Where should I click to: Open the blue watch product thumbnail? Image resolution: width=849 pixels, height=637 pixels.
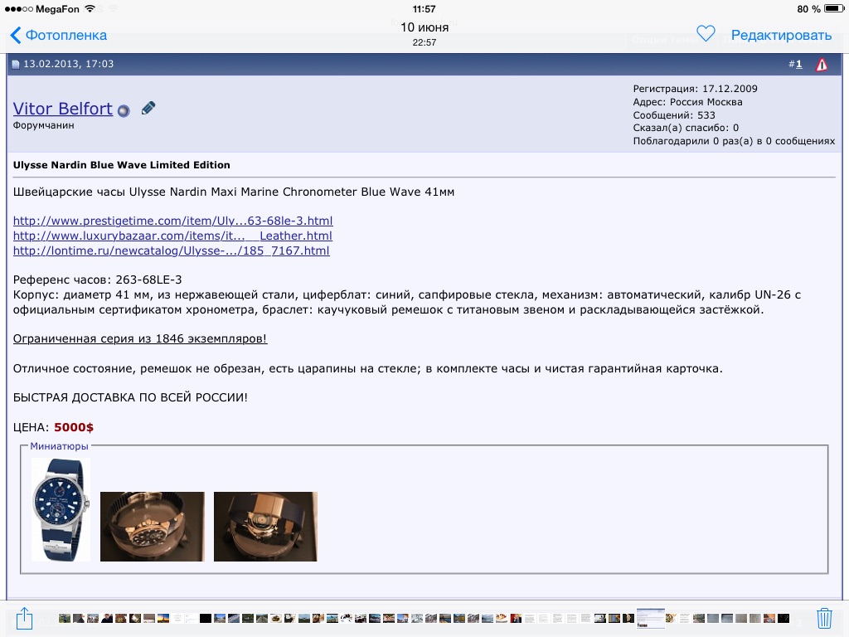pos(61,509)
